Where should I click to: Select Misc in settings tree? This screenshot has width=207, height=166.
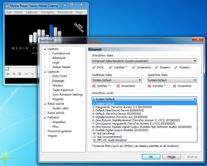point(55,126)
